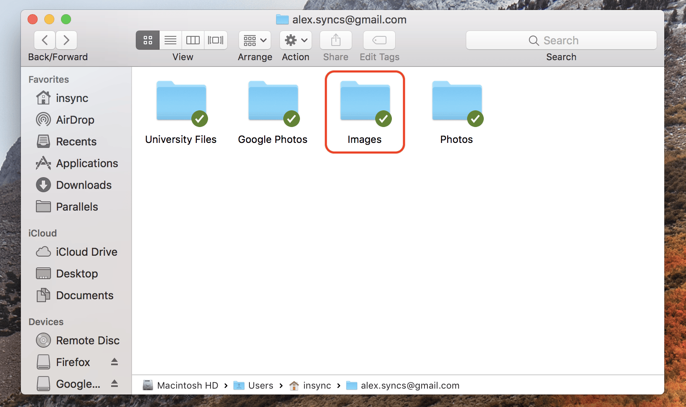Eject the Google... volume
Image resolution: width=686 pixels, height=407 pixels.
[114, 384]
